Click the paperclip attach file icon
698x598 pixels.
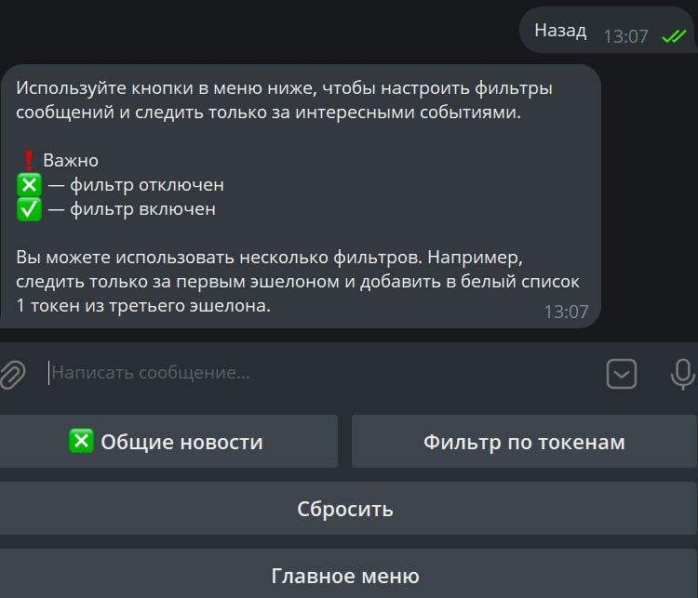tap(12, 375)
